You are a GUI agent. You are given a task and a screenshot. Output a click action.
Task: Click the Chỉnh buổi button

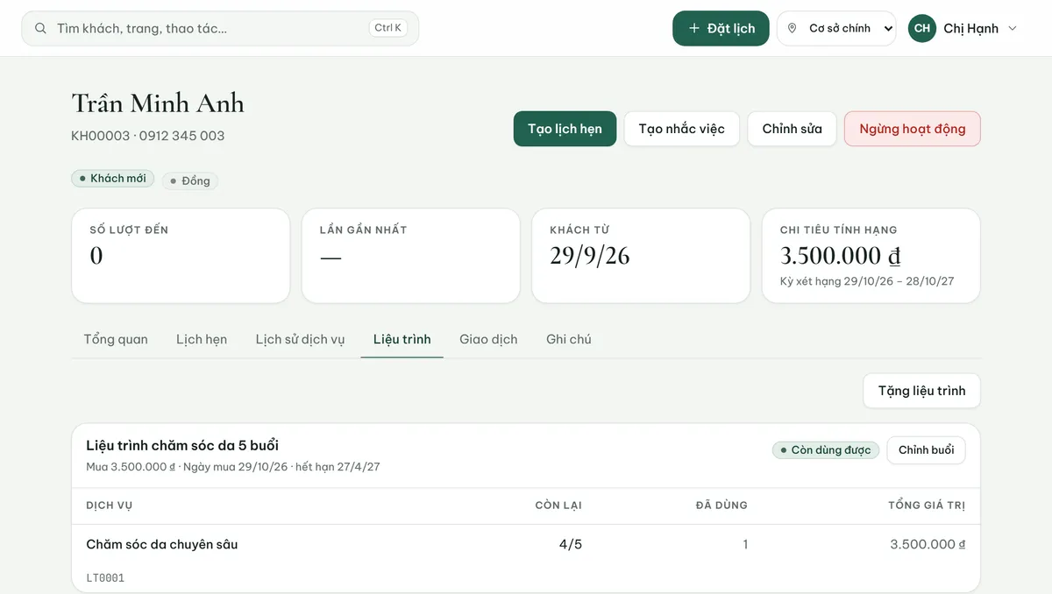click(926, 449)
